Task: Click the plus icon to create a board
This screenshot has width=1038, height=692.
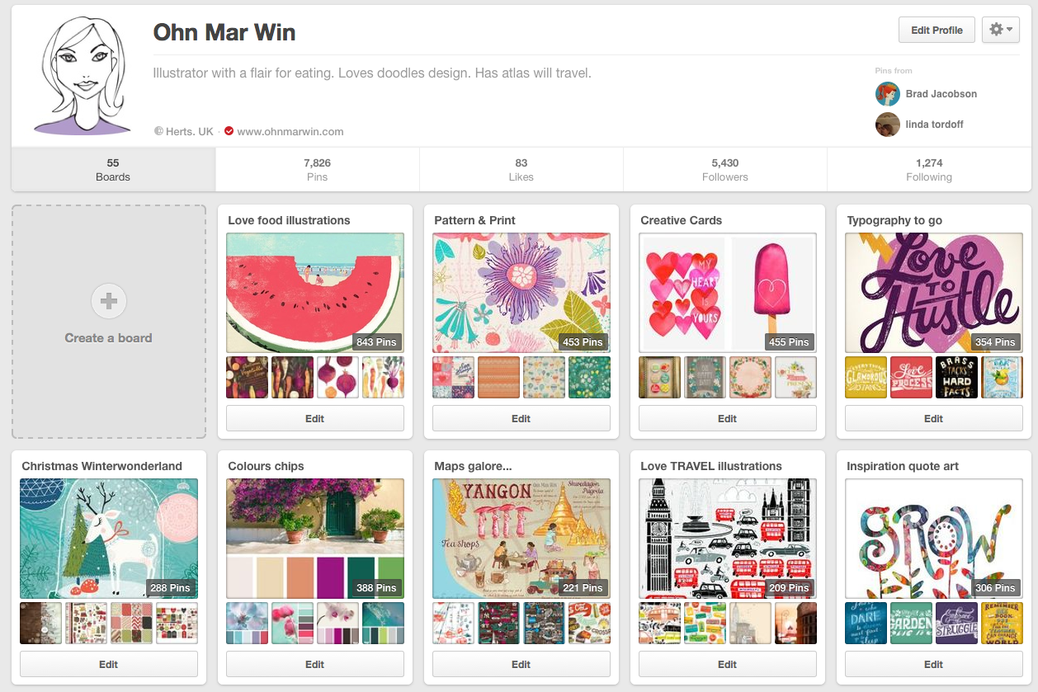Action: pyautogui.click(x=109, y=302)
